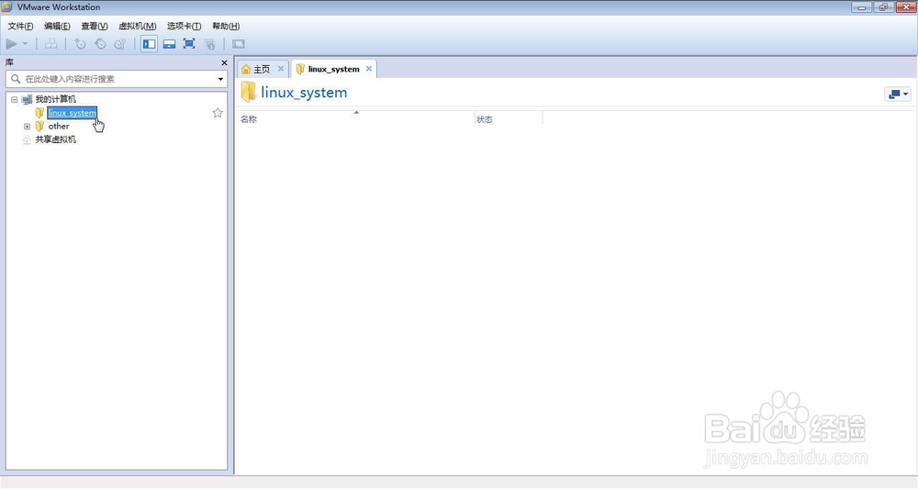
Task: Switch to the 主页 home tab
Action: coord(261,69)
